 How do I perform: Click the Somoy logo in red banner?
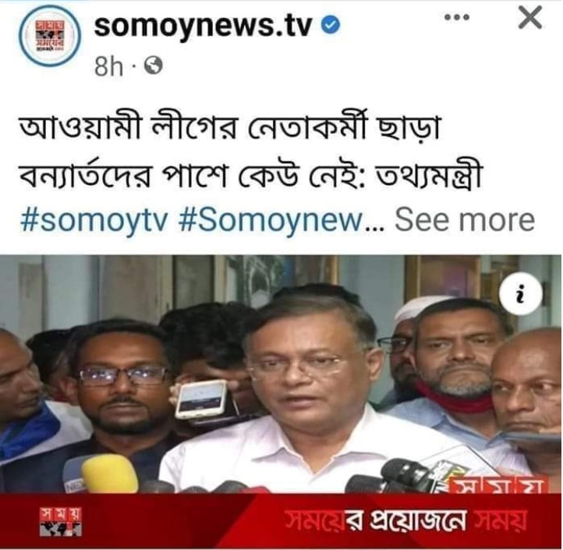click(x=61, y=521)
